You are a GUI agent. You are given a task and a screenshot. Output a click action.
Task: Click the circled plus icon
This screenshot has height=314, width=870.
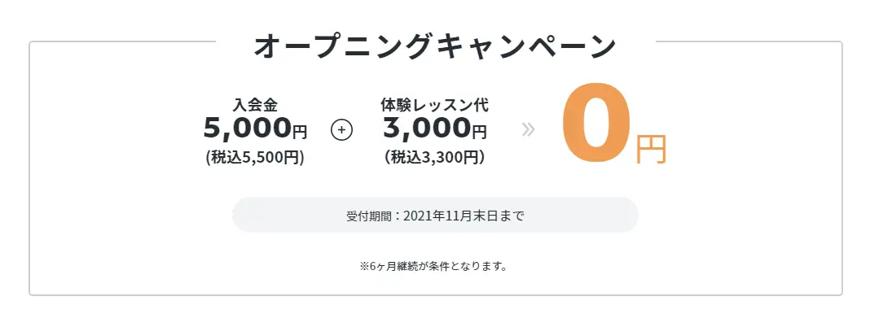pyautogui.click(x=342, y=130)
